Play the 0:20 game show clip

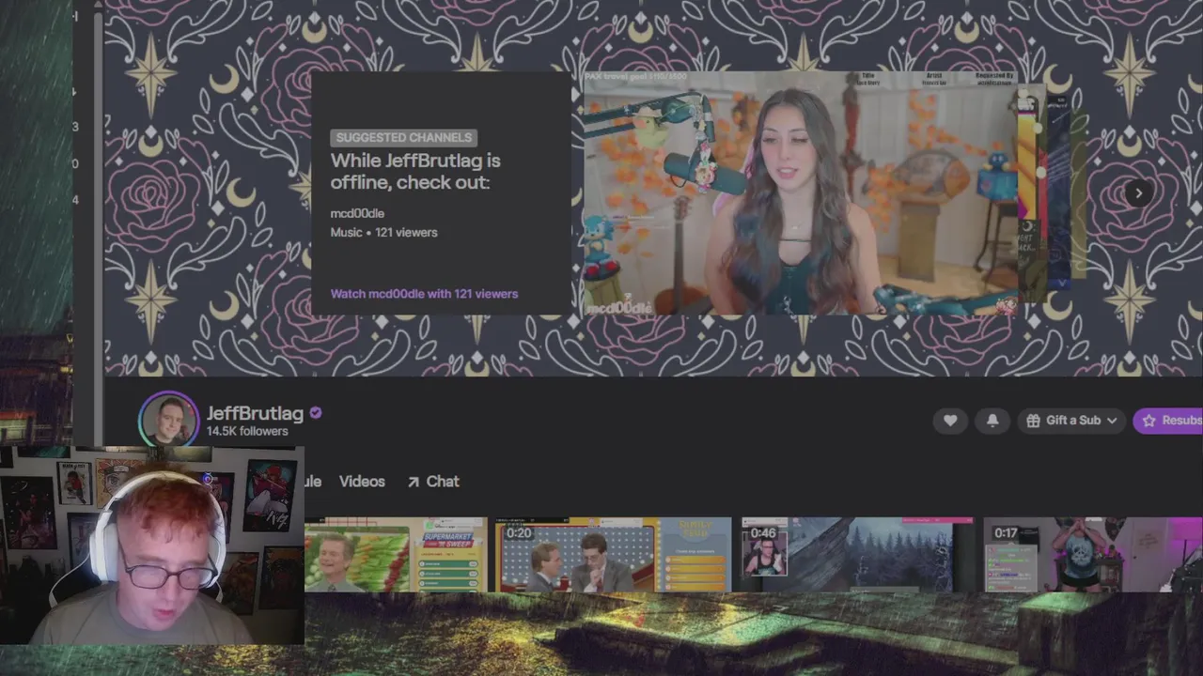(614, 555)
